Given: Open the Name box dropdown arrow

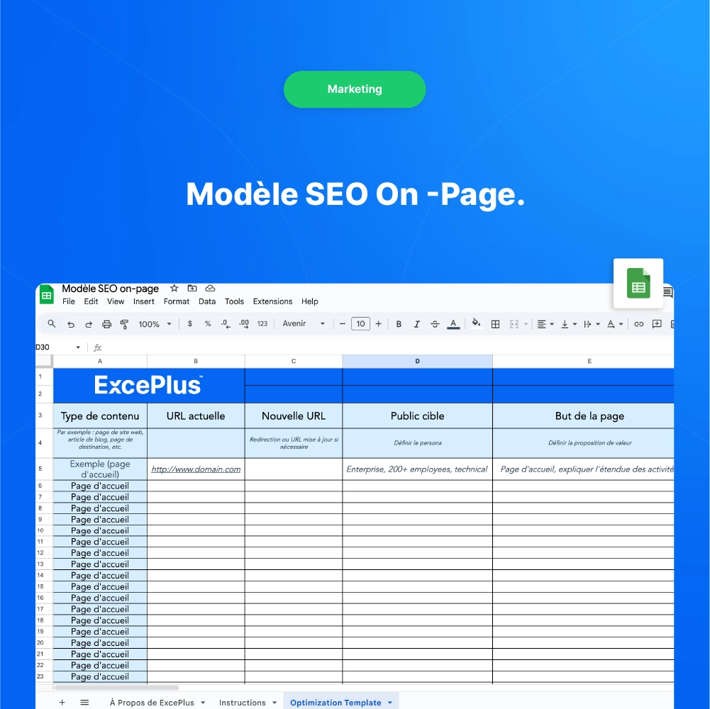Looking at the screenshot, I should coord(78,347).
